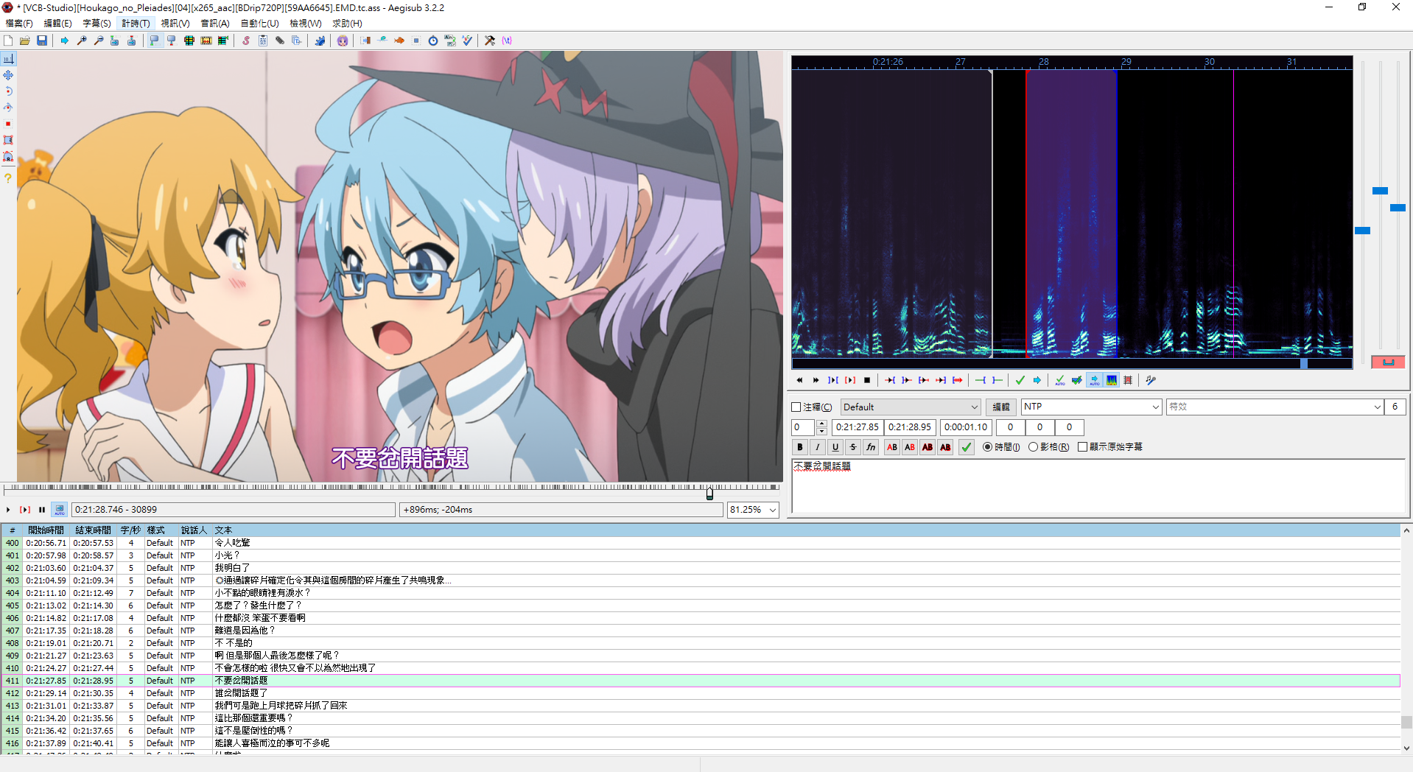Image resolution: width=1413 pixels, height=772 pixels.
Task: Open 計時(T) menu
Action: coord(136,24)
